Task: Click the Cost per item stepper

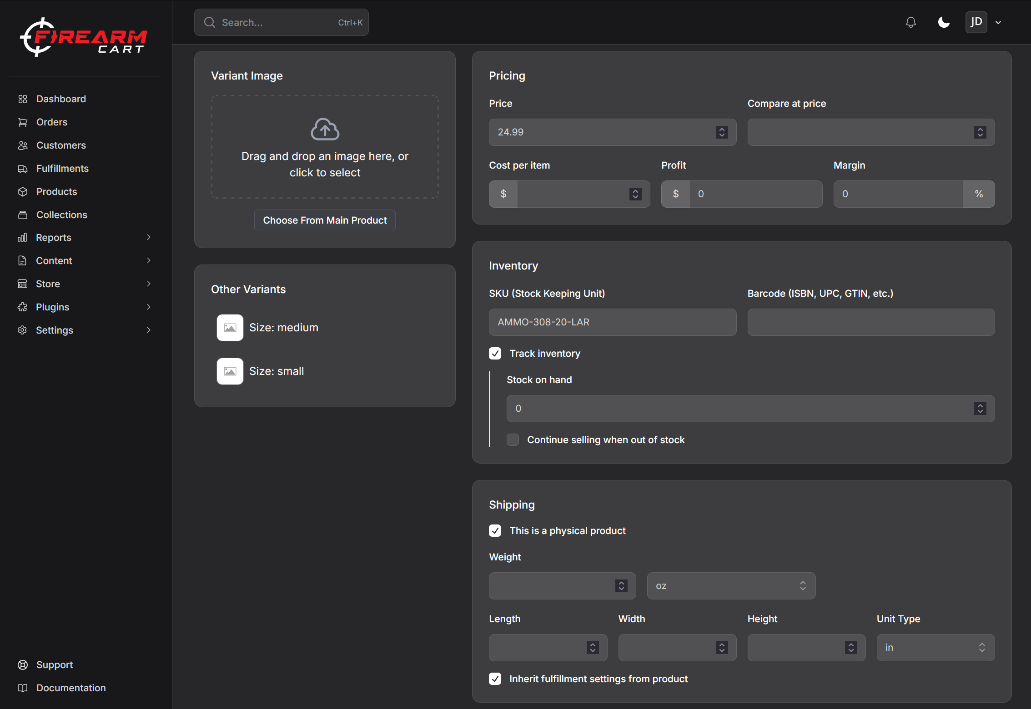Action: pyautogui.click(x=635, y=194)
